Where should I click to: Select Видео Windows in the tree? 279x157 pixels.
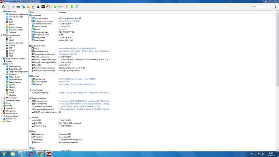[x=15, y=66]
